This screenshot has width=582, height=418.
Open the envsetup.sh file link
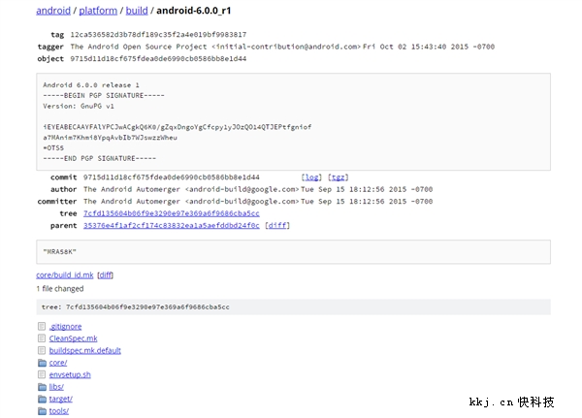[70, 374]
